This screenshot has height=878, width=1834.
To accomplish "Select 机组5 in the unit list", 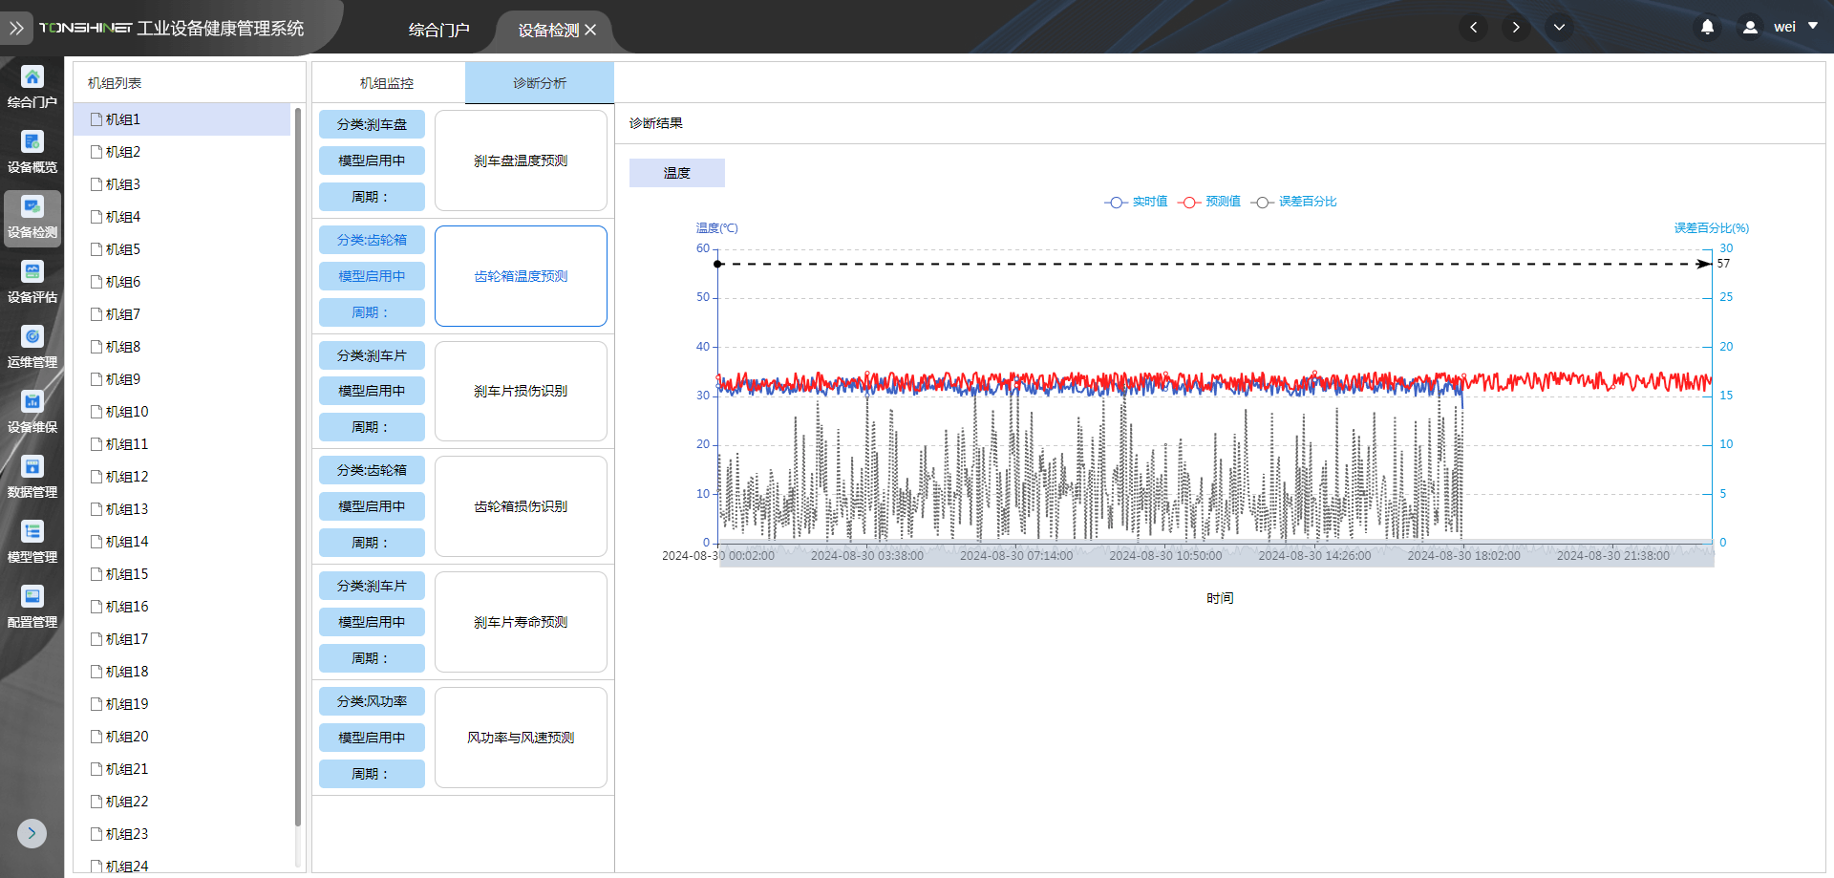I will pos(123,249).
